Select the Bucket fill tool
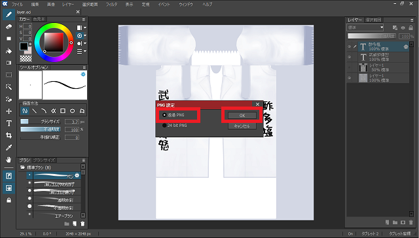 pyautogui.click(x=9, y=51)
